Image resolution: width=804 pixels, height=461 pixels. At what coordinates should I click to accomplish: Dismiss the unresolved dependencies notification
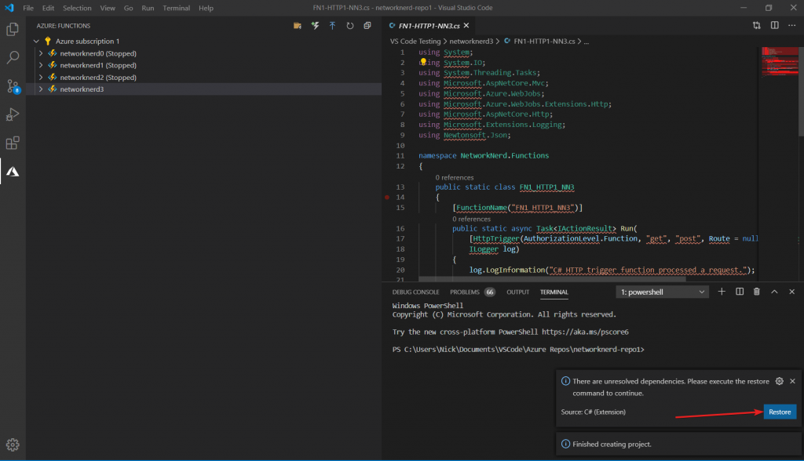793,381
